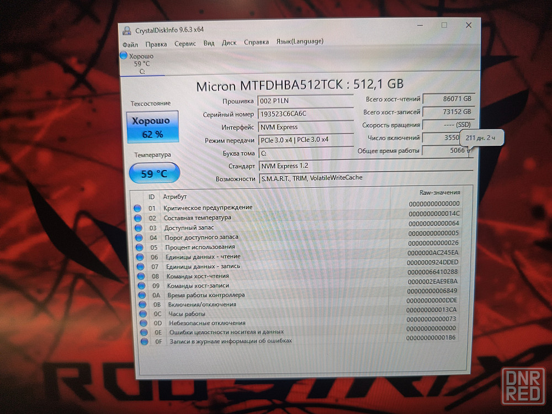Click the blue status orb on the C: disk tab

(124, 55)
